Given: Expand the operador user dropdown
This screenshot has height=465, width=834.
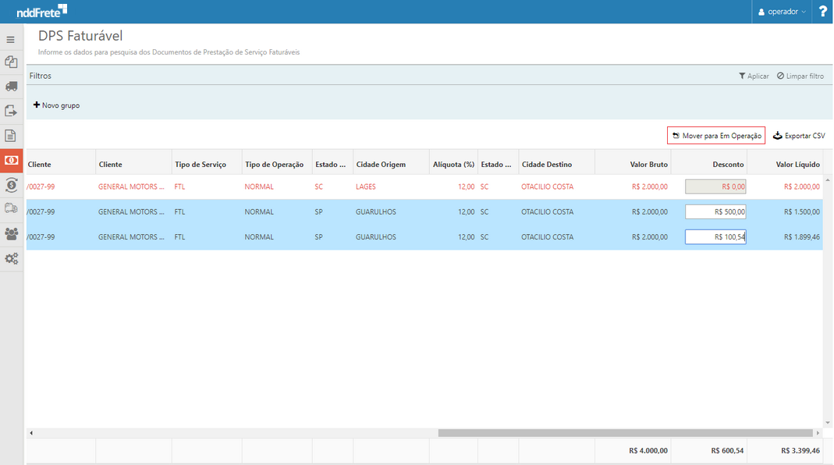Looking at the screenshot, I should point(783,12).
